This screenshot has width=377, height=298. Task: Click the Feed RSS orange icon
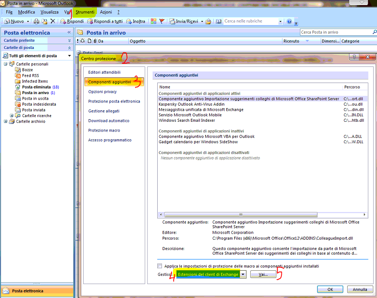(18, 76)
